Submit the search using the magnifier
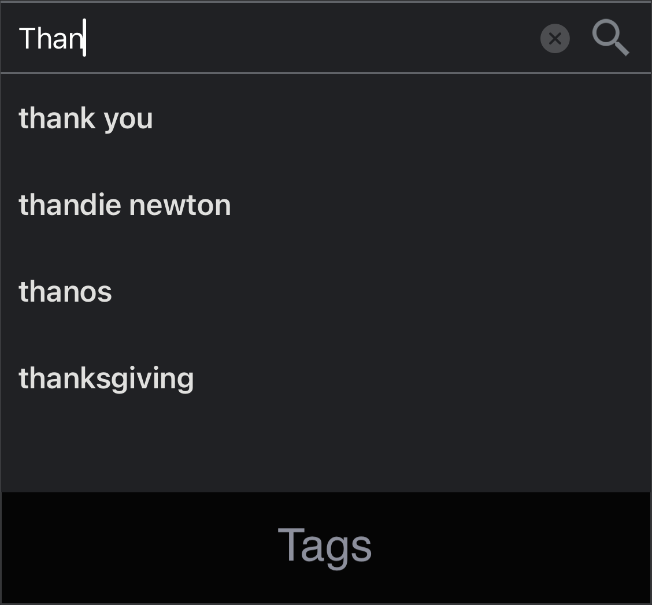The width and height of the screenshot is (652, 605). (x=610, y=38)
